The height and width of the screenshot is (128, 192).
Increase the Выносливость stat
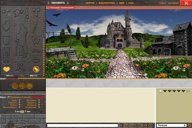[x=22, y=107]
